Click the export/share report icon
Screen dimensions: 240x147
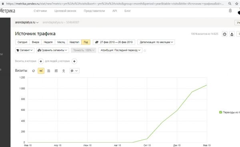232,34
